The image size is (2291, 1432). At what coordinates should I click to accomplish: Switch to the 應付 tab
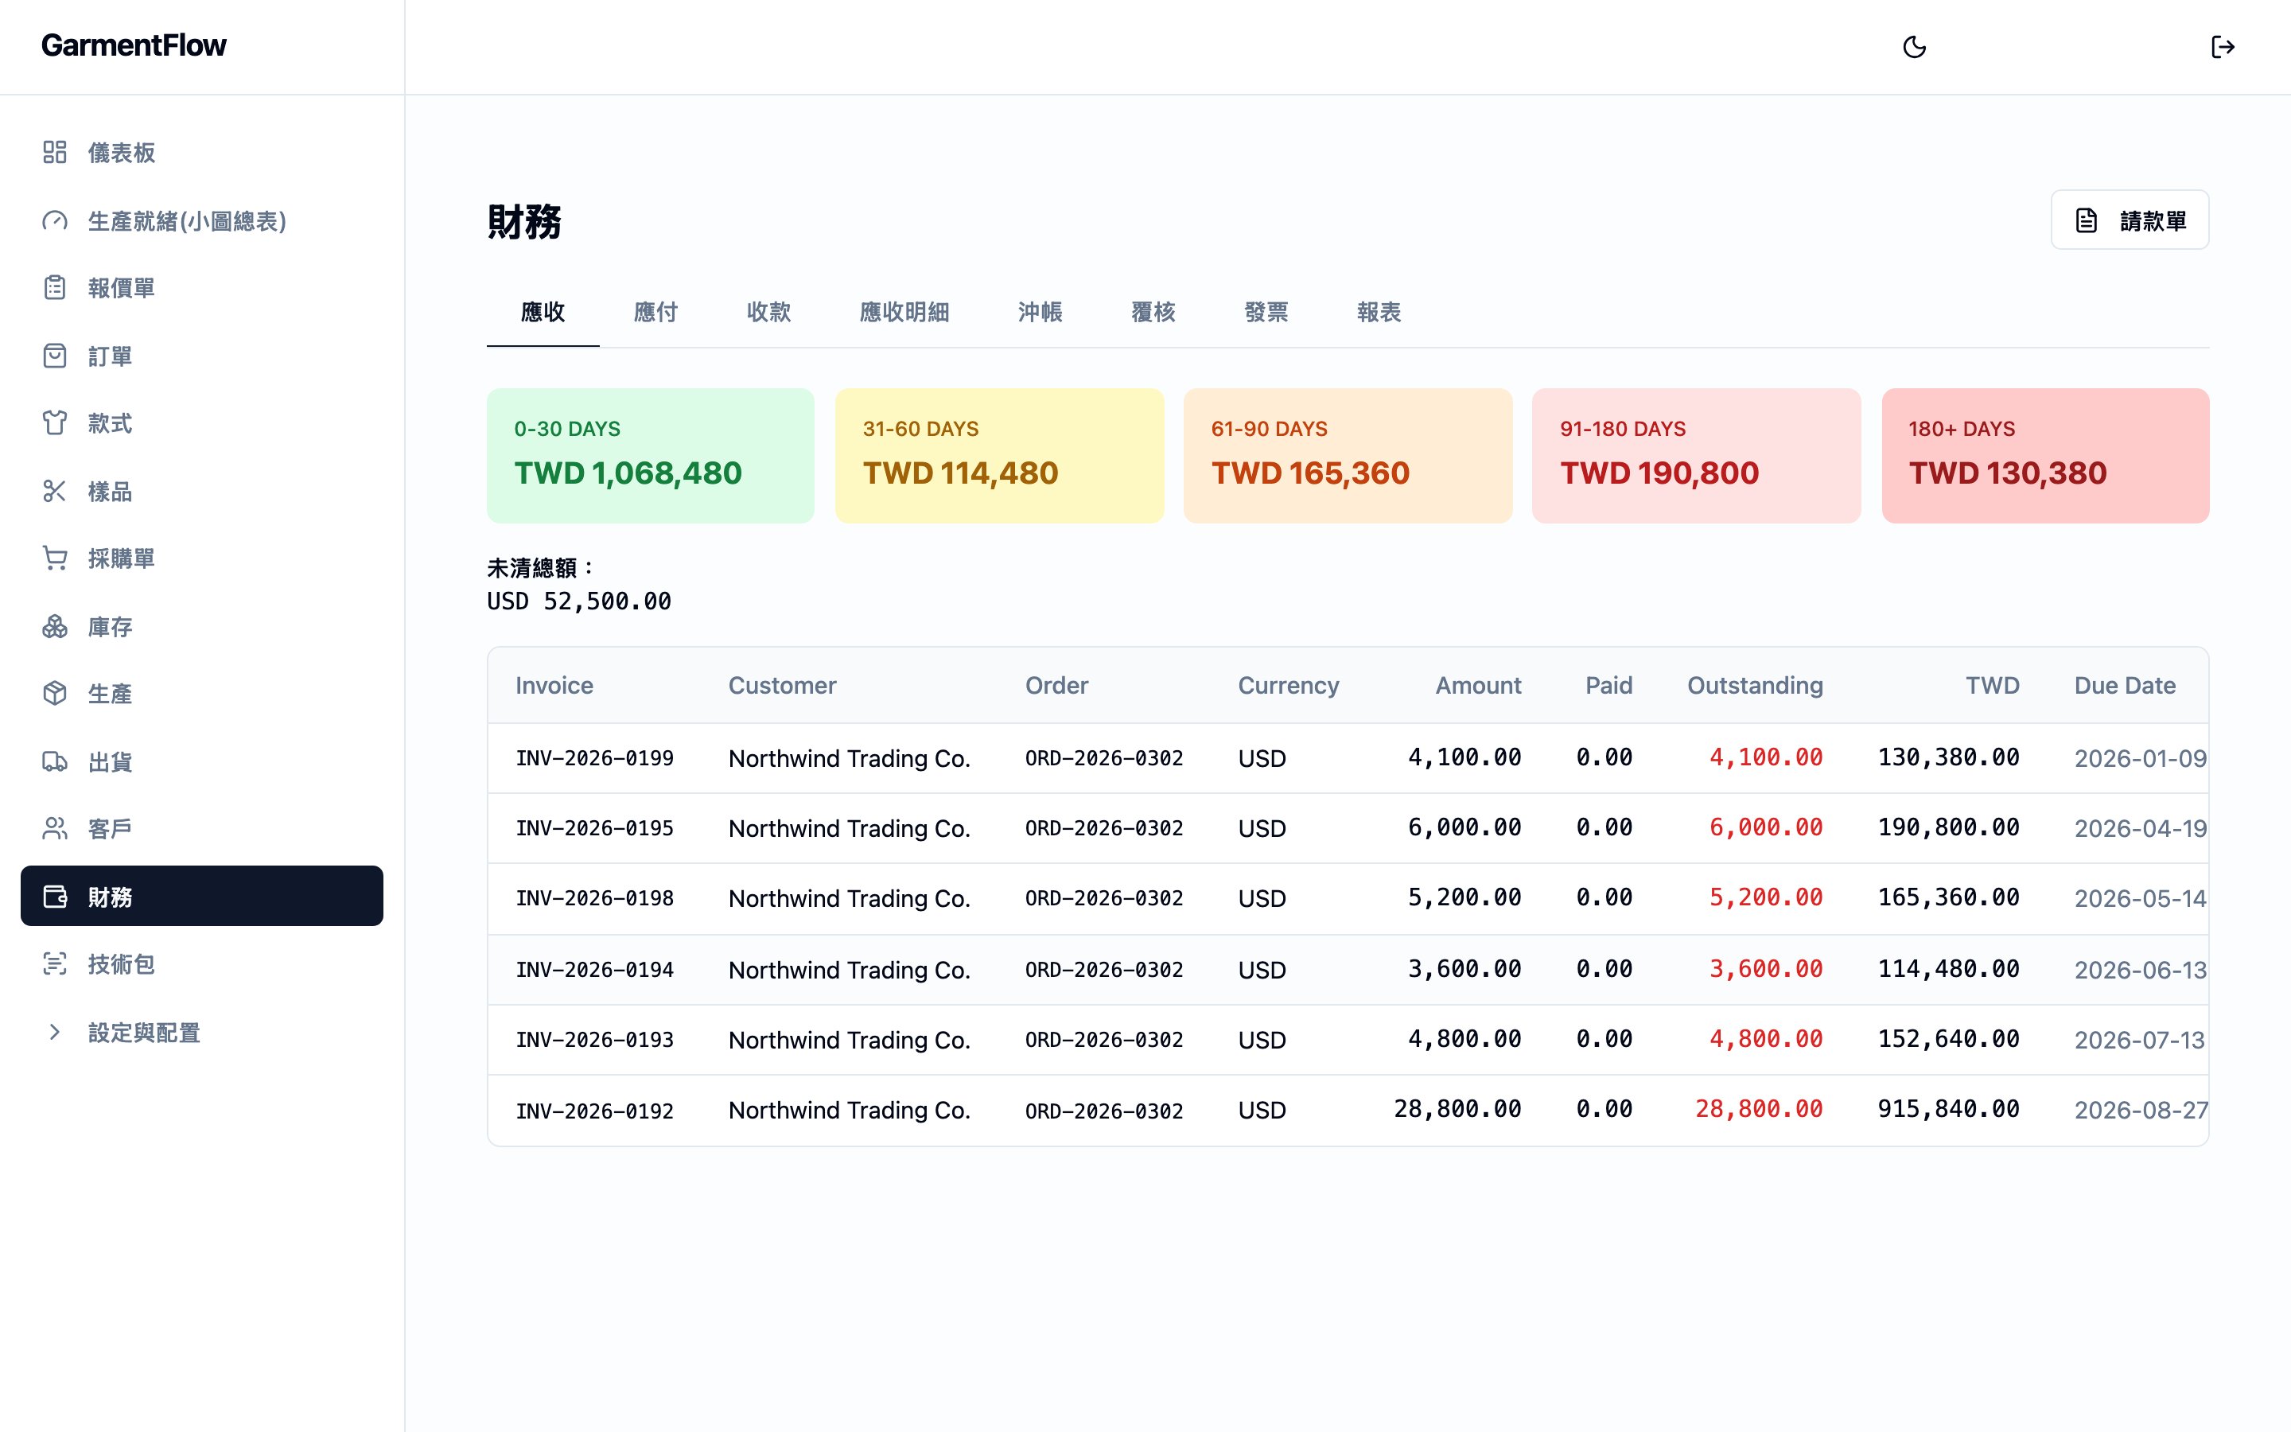pos(655,313)
